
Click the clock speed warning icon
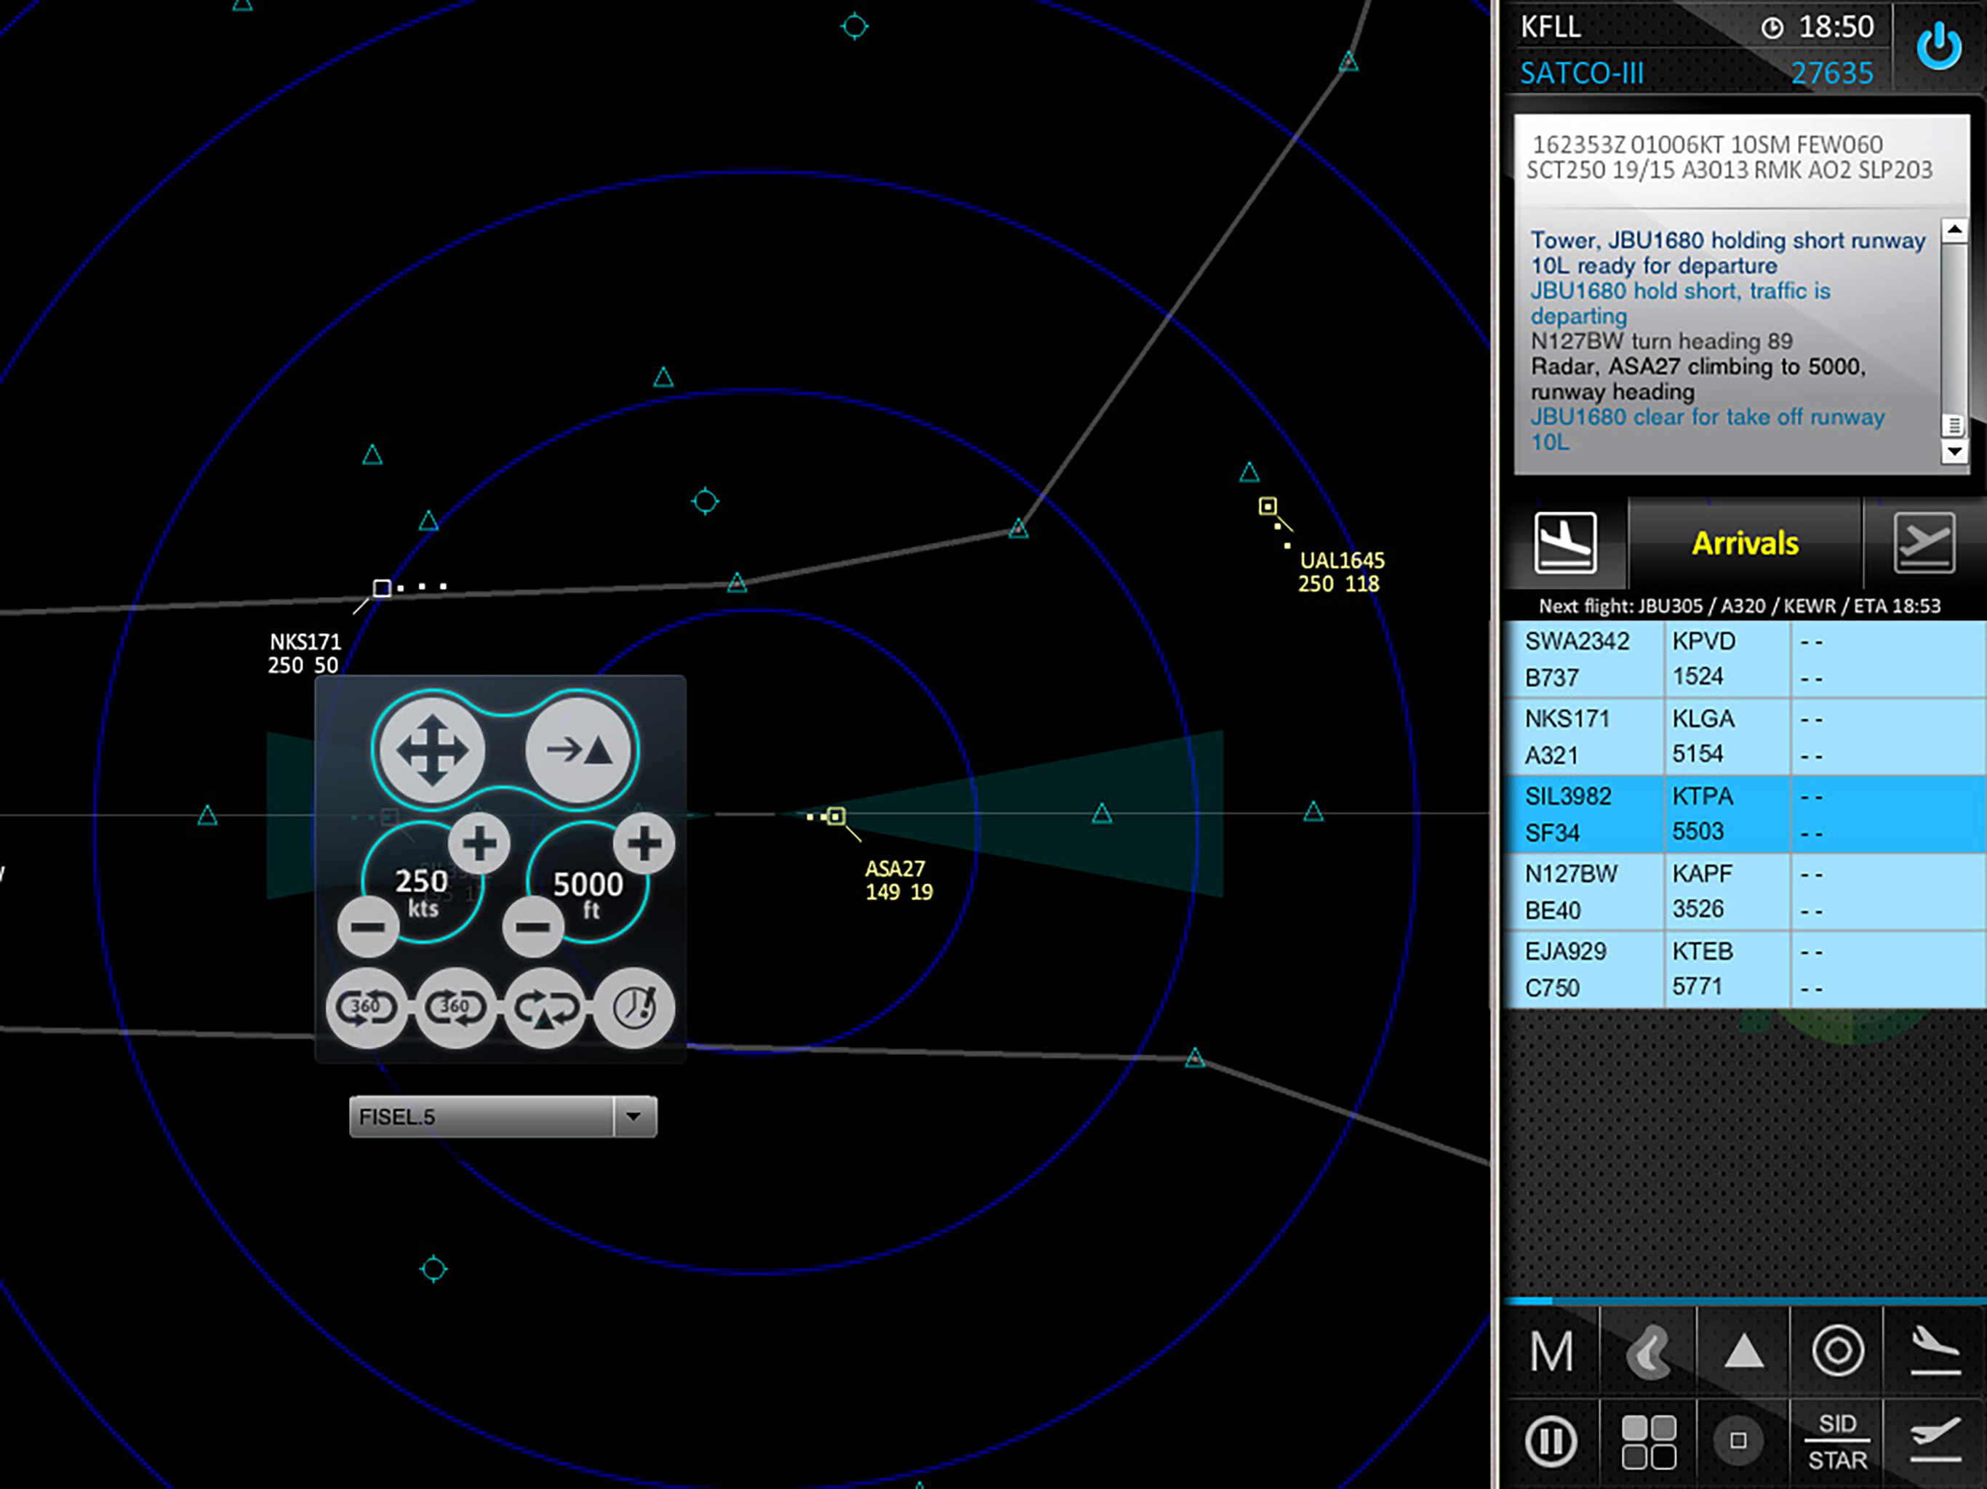634,1008
